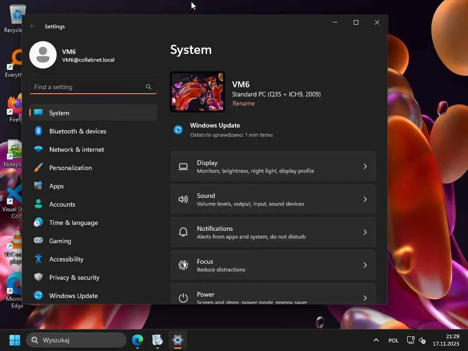The image size is (468, 351).
Task: Open the Apps section
Action: [93, 186]
